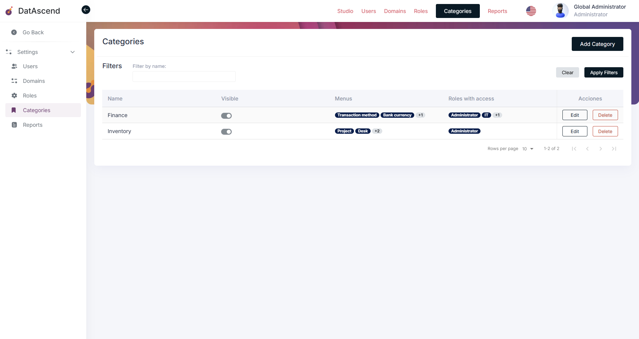Open the Rows per page dropdown
Image resolution: width=639 pixels, height=339 pixels.
click(x=527, y=149)
